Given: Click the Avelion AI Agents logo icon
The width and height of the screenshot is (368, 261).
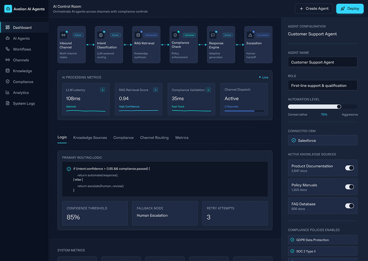Looking at the screenshot, I should coord(8,8).
